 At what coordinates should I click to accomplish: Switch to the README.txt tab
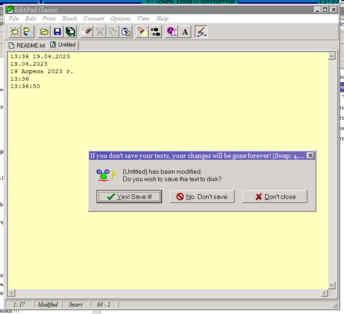coord(27,45)
